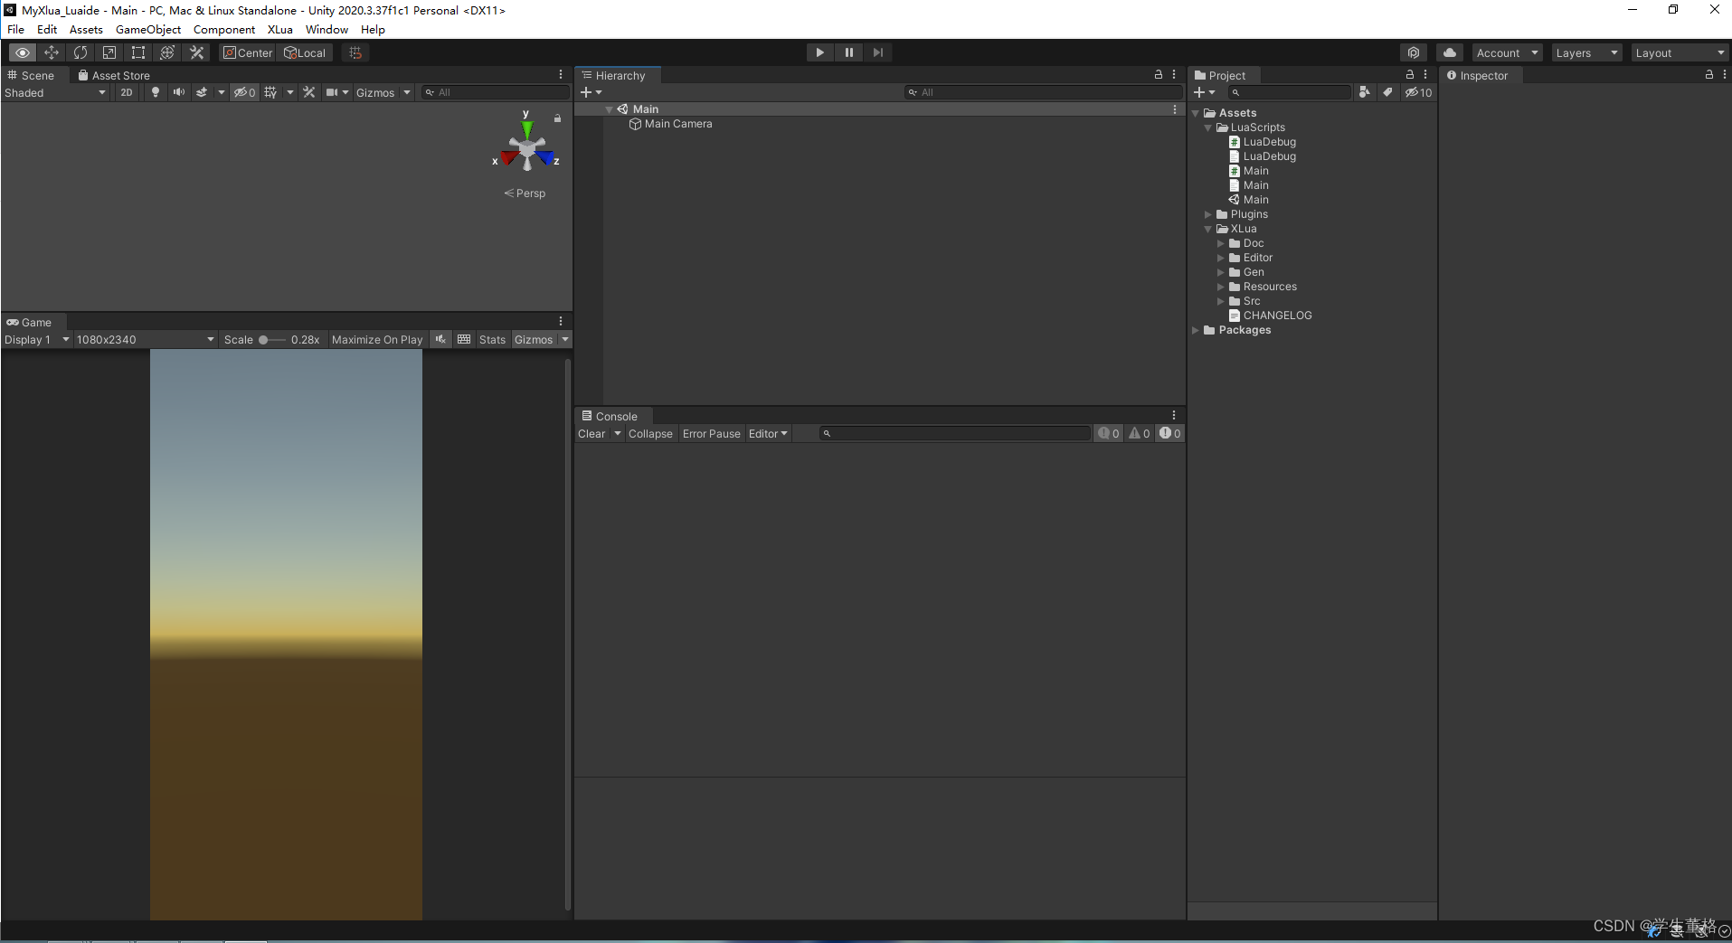The height and width of the screenshot is (943, 1732).
Task: Select the Rotate tool in the toolbar
Action: (80, 52)
